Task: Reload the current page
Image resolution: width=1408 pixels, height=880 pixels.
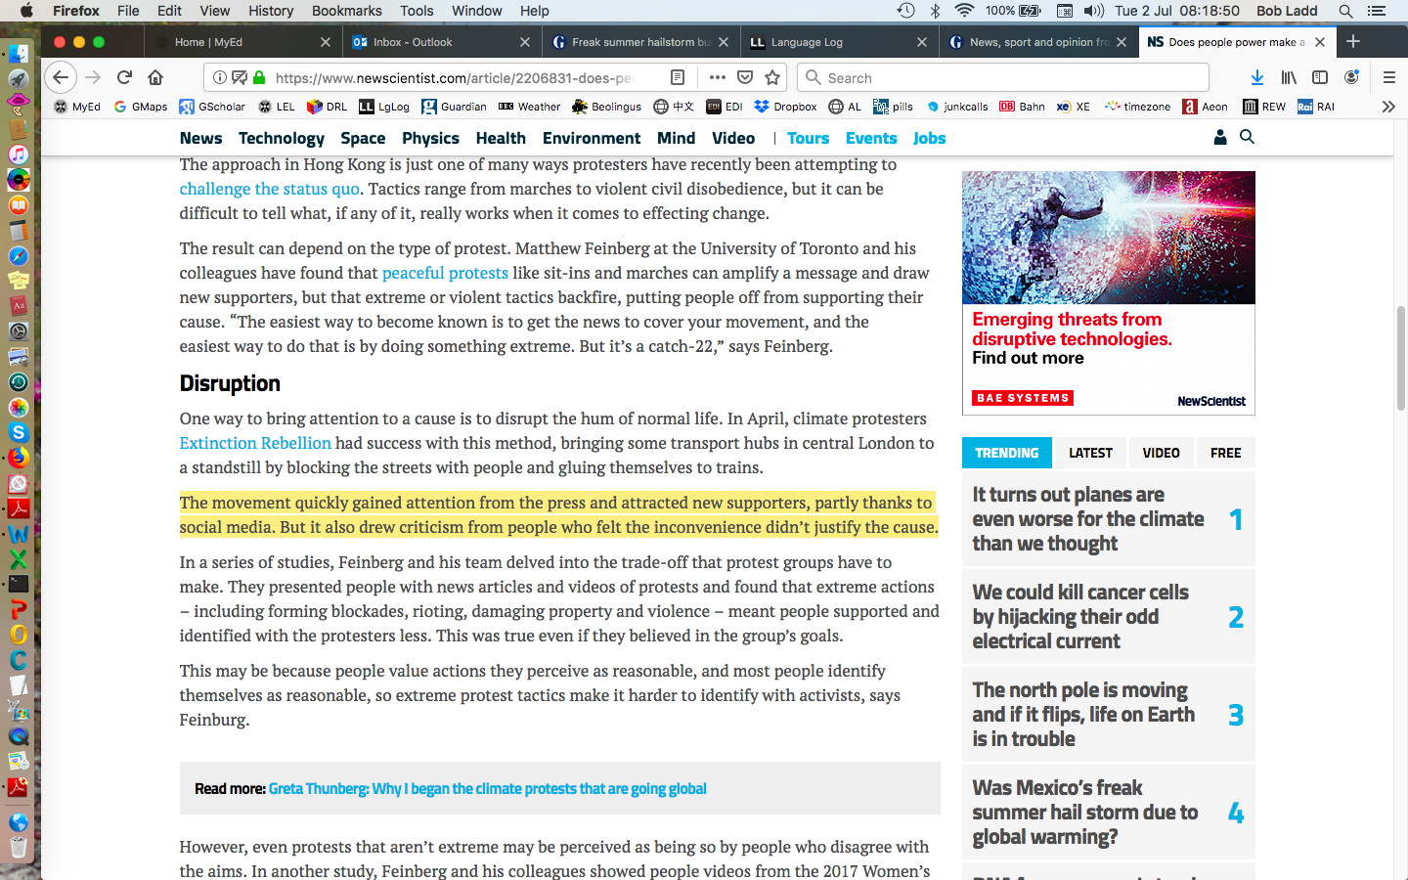Action: (124, 77)
